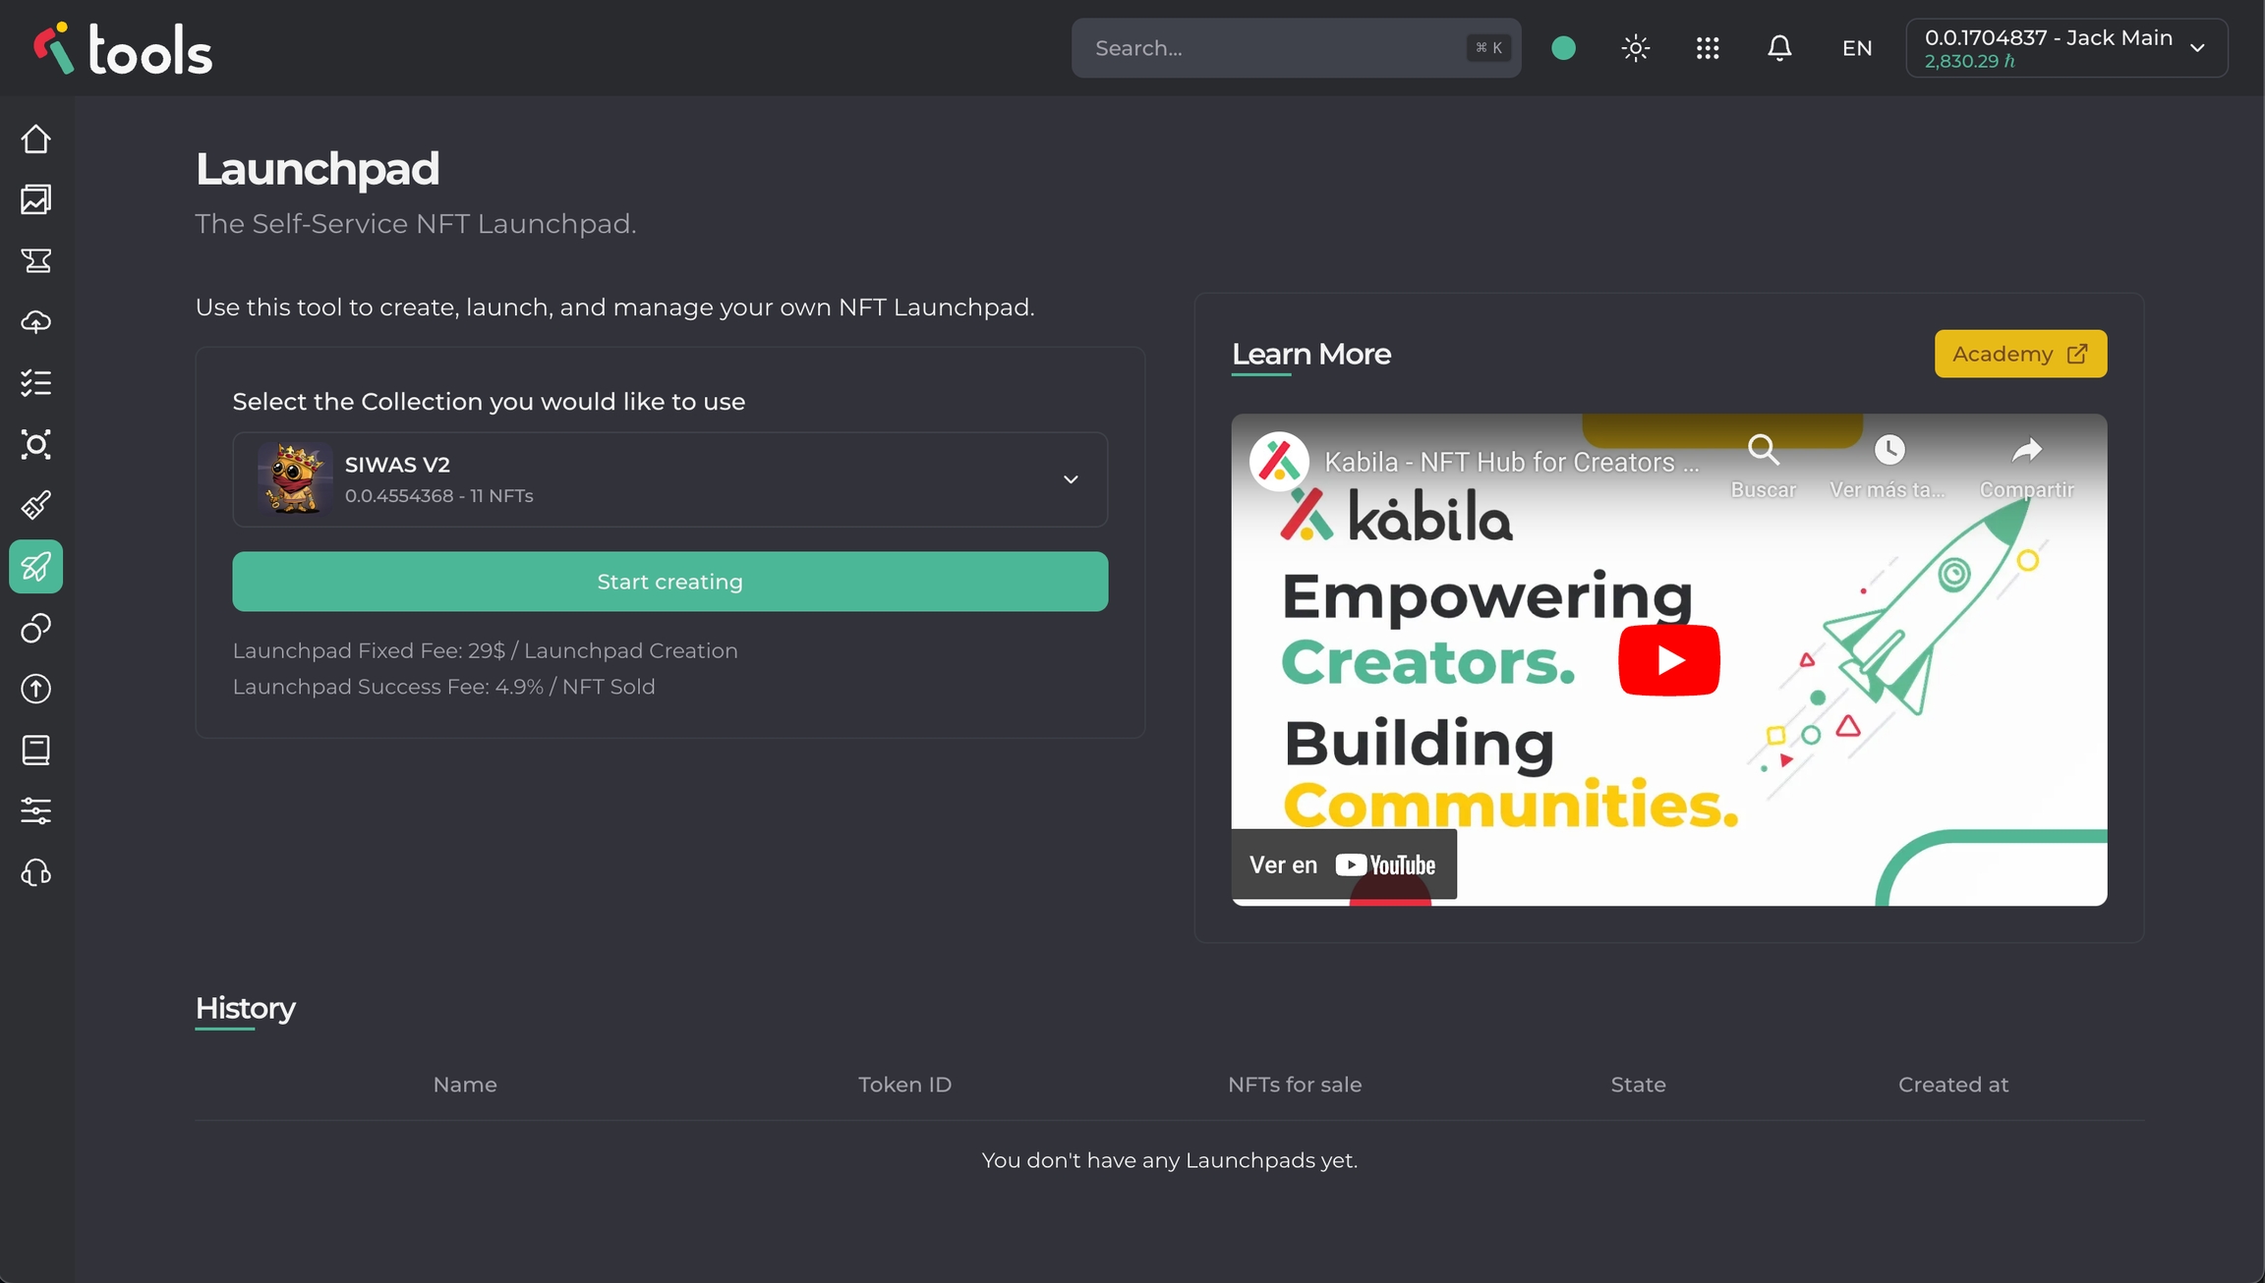The image size is (2265, 1283).
Task: Play the Kabila YouTube video
Action: 1668,660
